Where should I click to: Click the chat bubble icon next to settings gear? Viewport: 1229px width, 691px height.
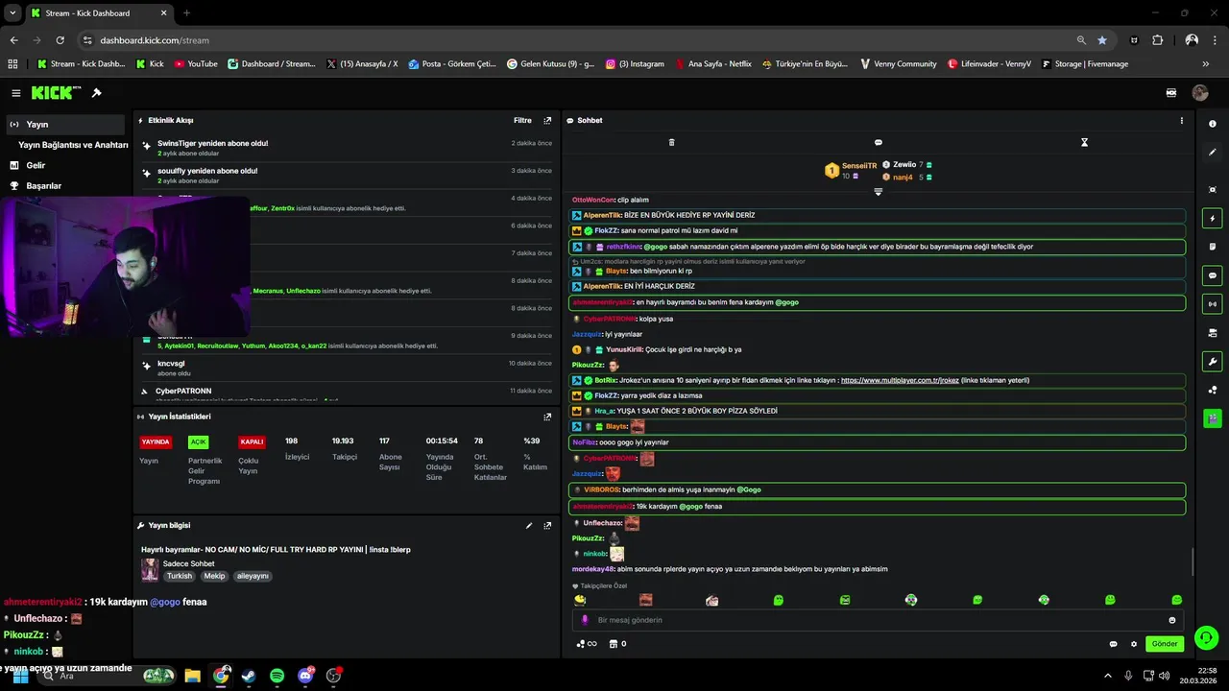coord(1113,644)
